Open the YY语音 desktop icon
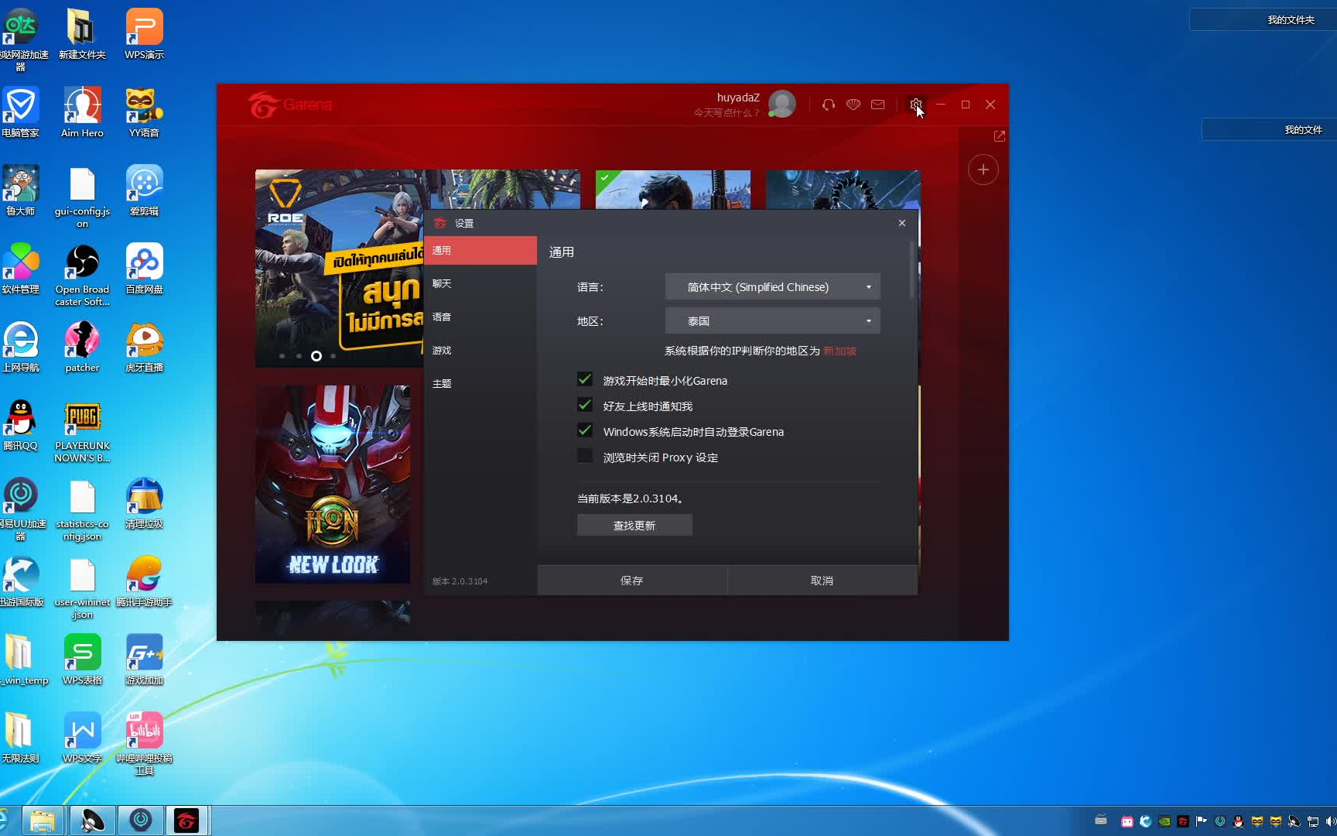1337x836 pixels. click(144, 112)
